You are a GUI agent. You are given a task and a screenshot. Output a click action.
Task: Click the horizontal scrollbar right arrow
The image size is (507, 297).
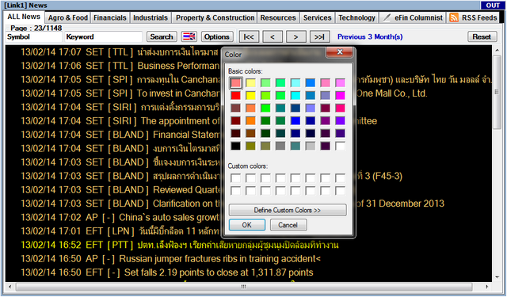[x=486, y=287]
